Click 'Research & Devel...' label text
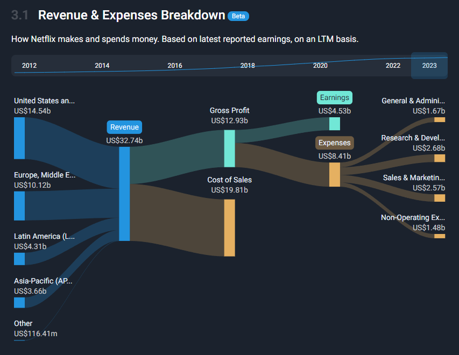The width and height of the screenshot is (459, 355). point(413,138)
